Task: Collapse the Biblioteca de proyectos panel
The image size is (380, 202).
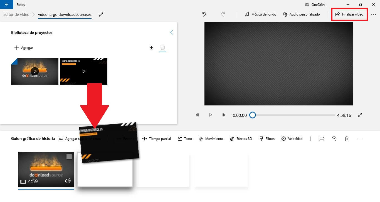Action: coord(171,32)
